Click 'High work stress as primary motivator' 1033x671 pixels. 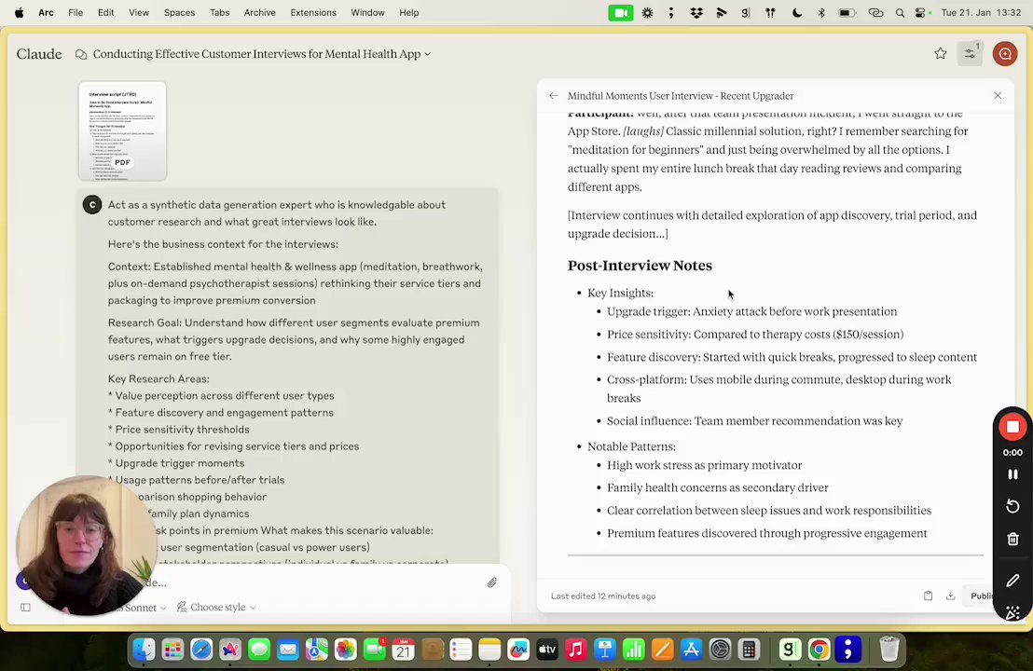click(704, 465)
